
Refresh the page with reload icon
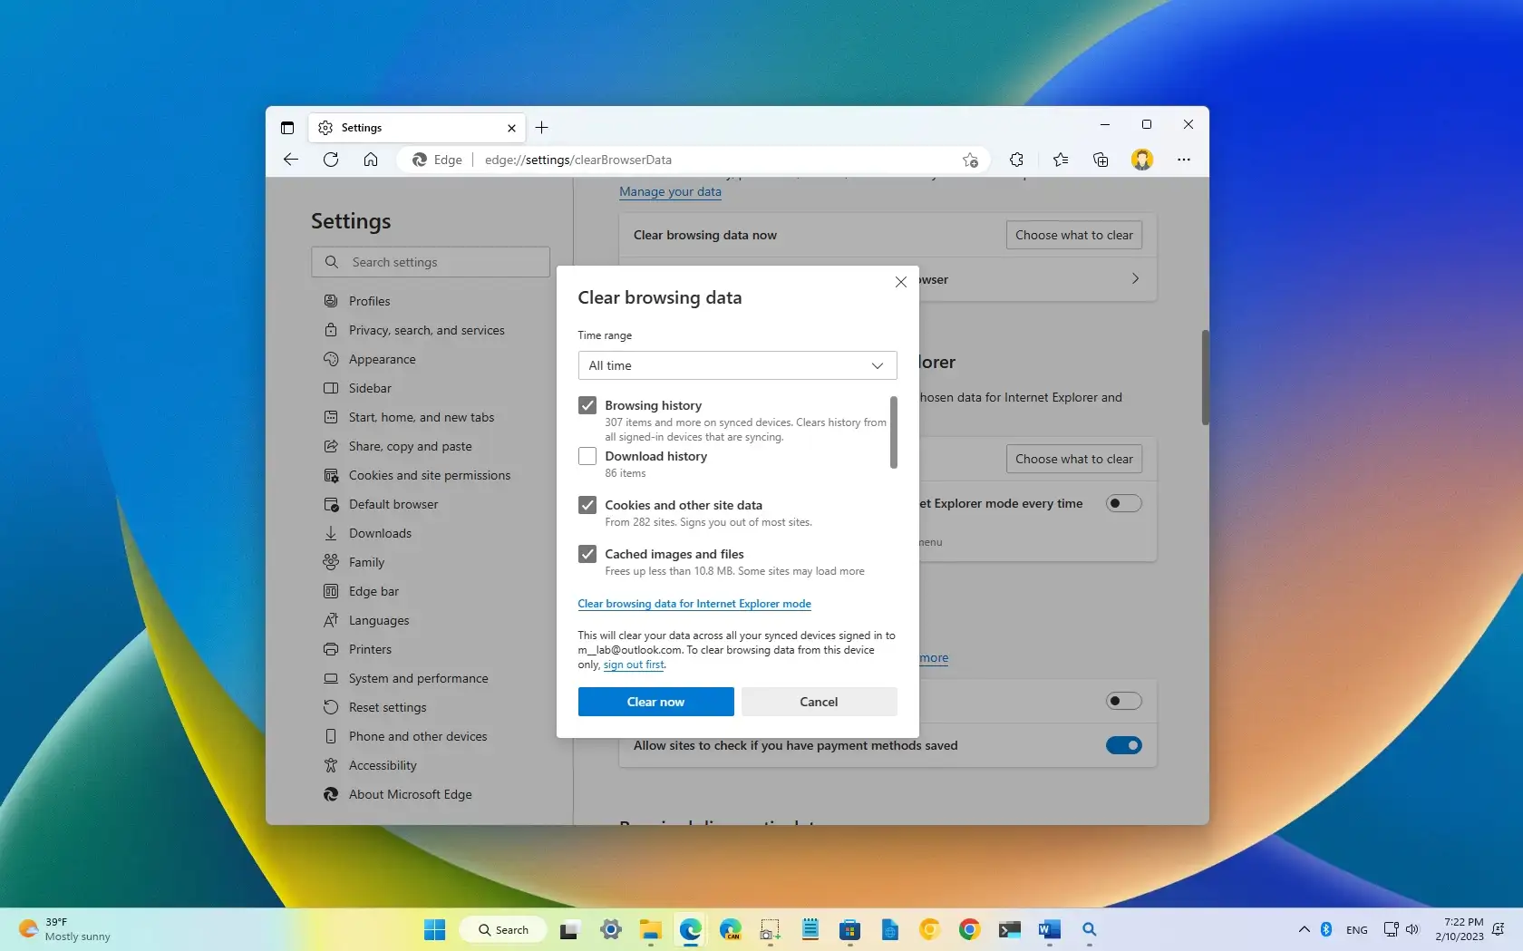pyautogui.click(x=331, y=160)
